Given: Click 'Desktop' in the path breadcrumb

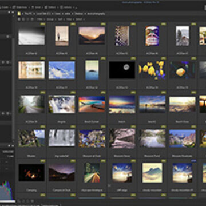Looking at the screenshot, I should coord(80,14).
